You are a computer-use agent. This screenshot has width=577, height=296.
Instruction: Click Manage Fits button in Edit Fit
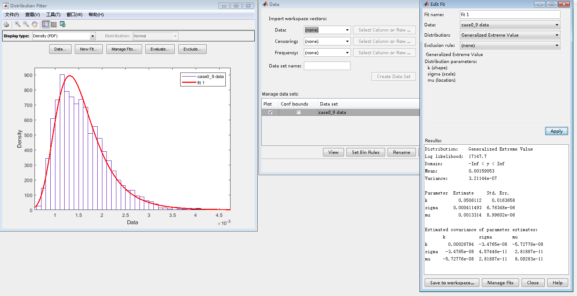[x=500, y=283]
